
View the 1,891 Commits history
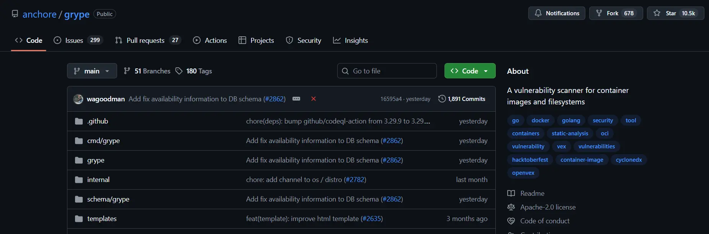pyautogui.click(x=462, y=99)
